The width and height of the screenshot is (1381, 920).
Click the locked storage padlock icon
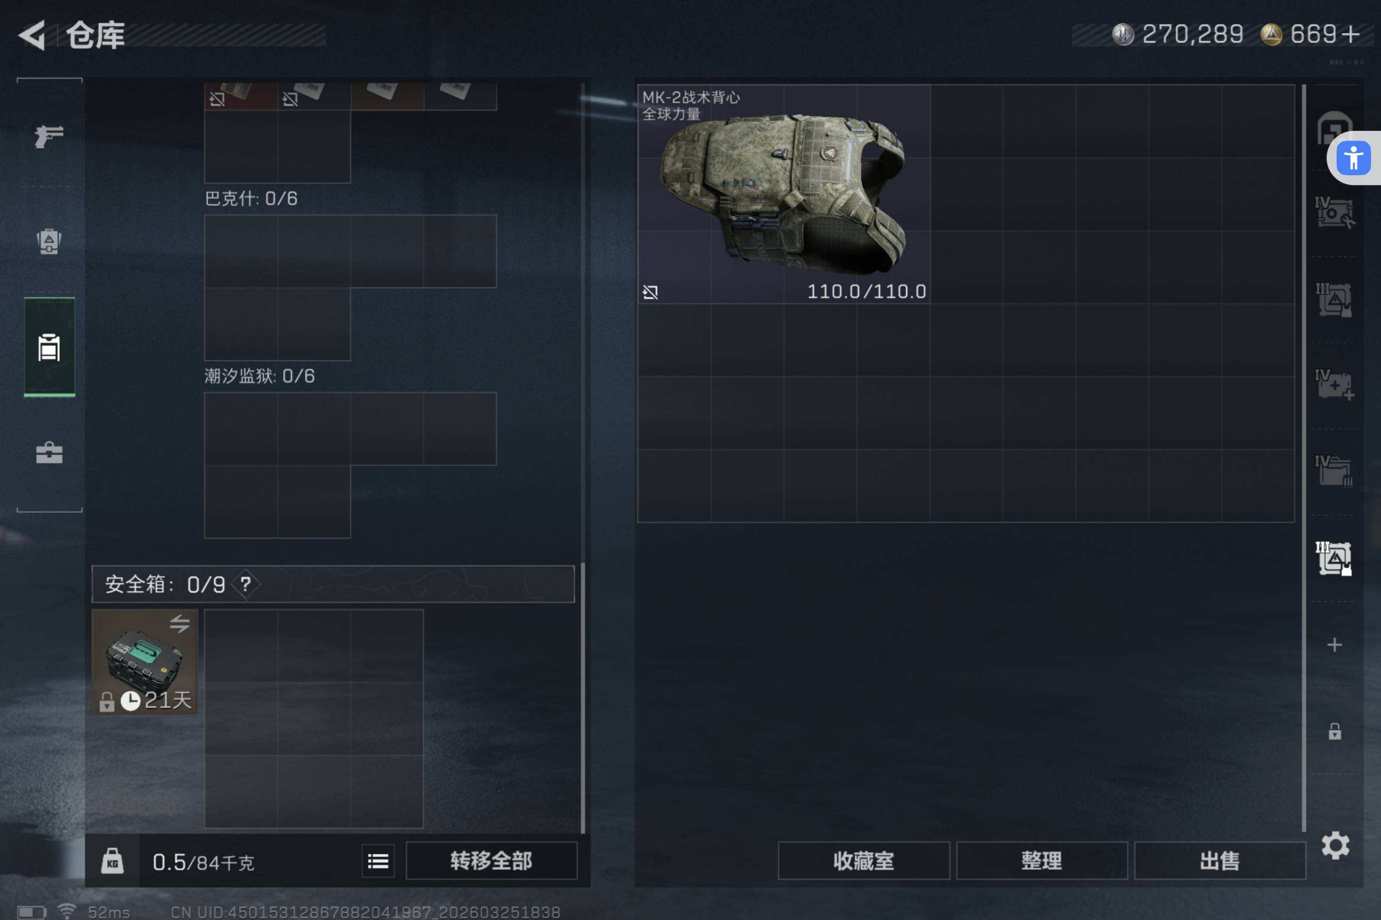point(1334,731)
